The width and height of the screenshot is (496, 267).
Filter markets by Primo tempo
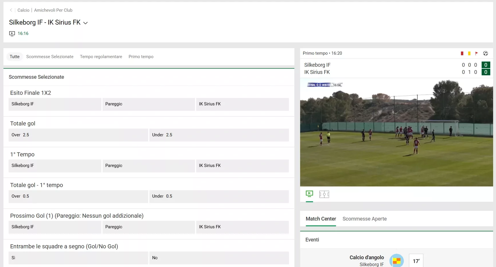click(x=141, y=56)
